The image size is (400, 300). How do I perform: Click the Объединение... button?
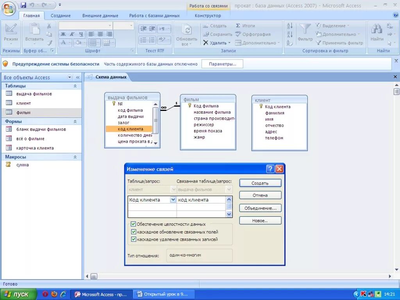pyautogui.click(x=260, y=208)
